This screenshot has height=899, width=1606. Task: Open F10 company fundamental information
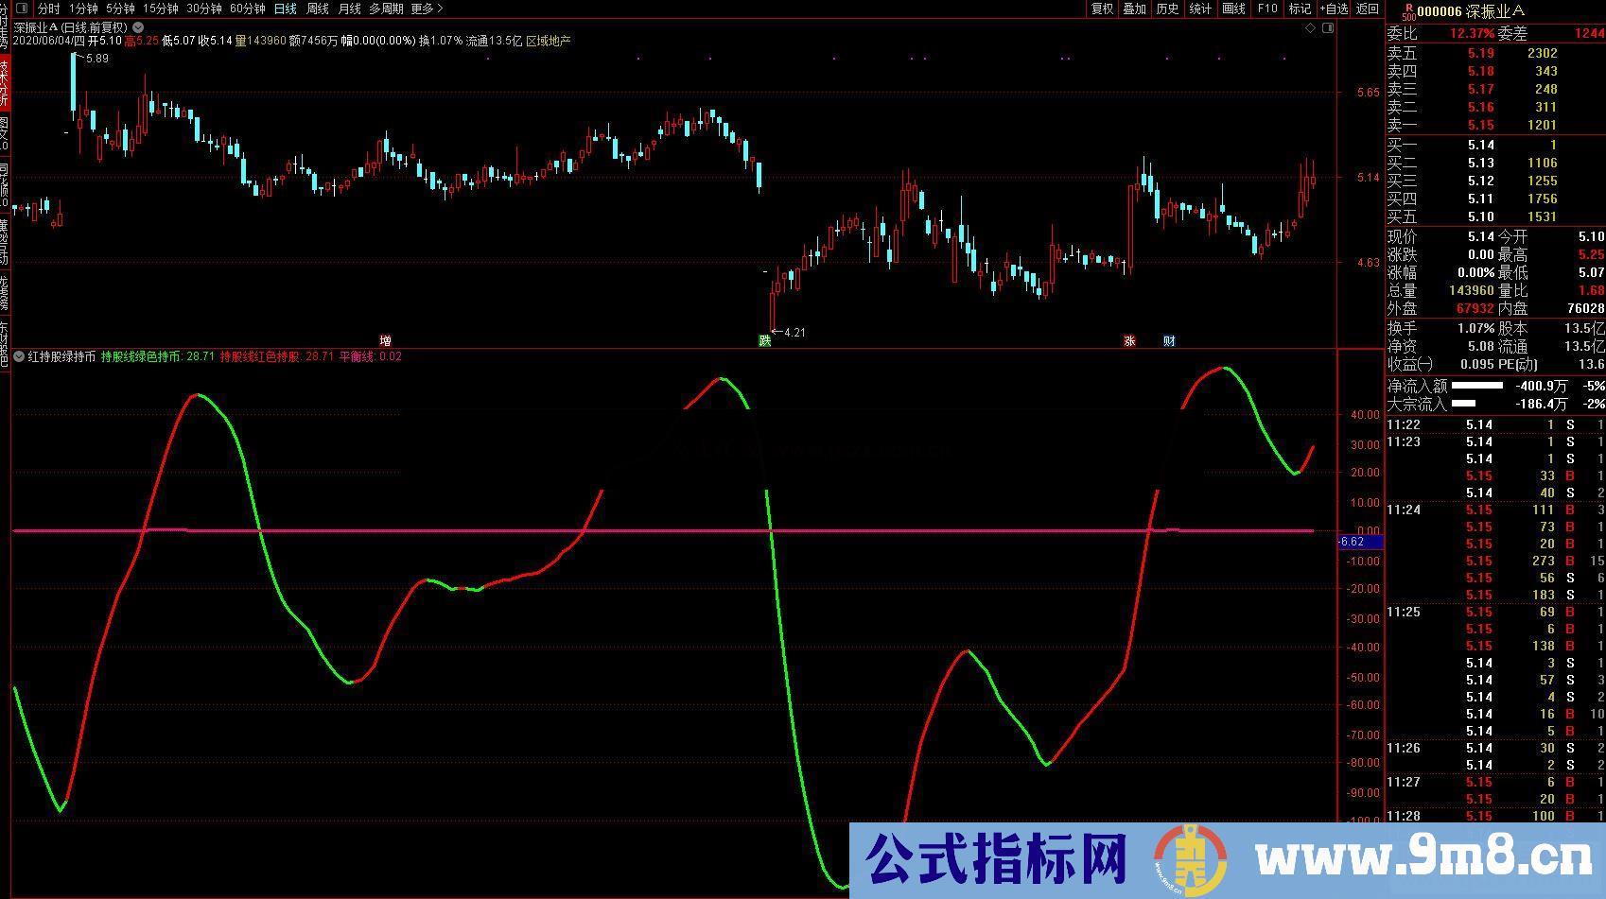point(1267,8)
